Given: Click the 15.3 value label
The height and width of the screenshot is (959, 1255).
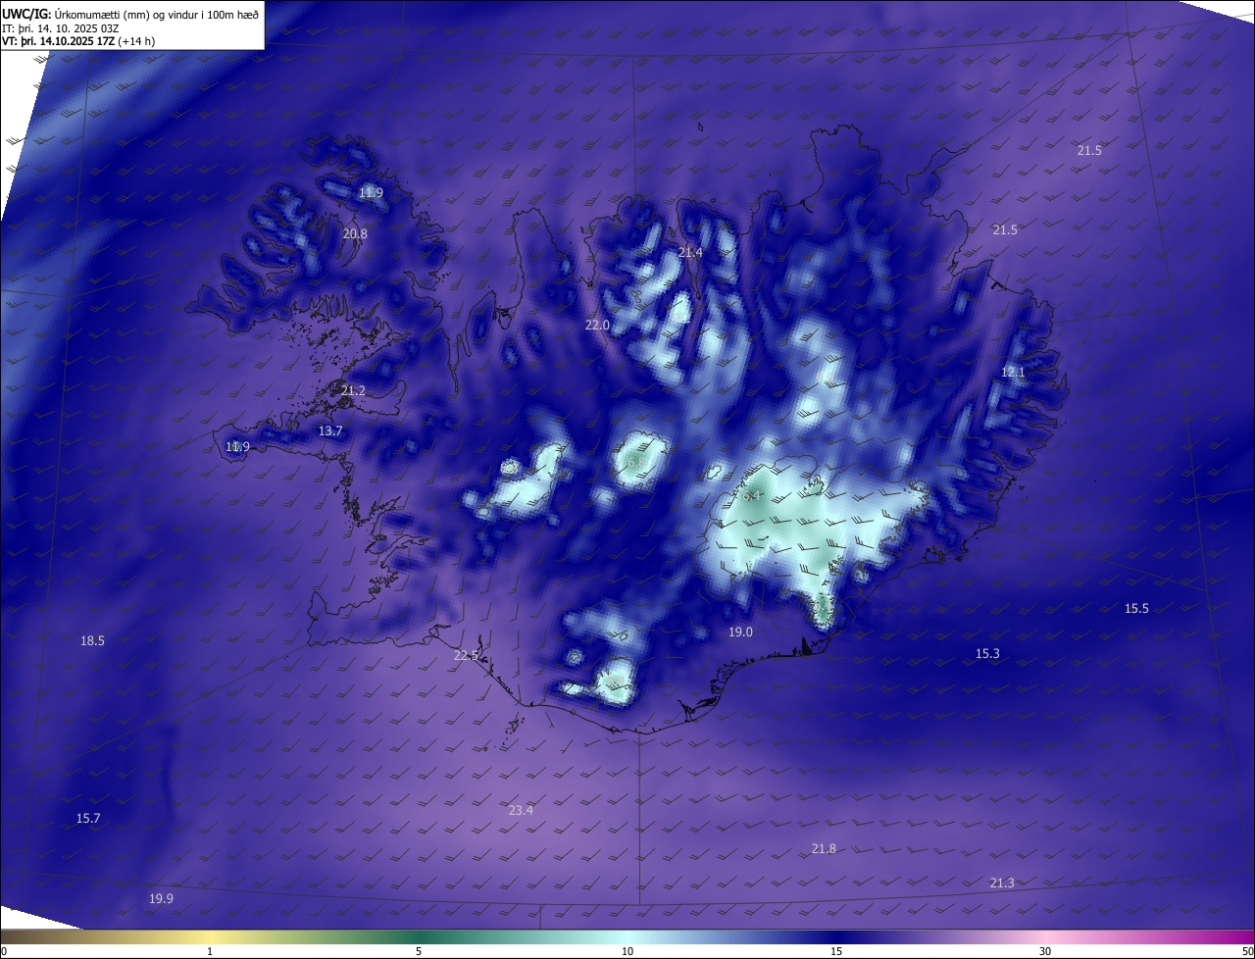Looking at the screenshot, I should click(x=987, y=653).
